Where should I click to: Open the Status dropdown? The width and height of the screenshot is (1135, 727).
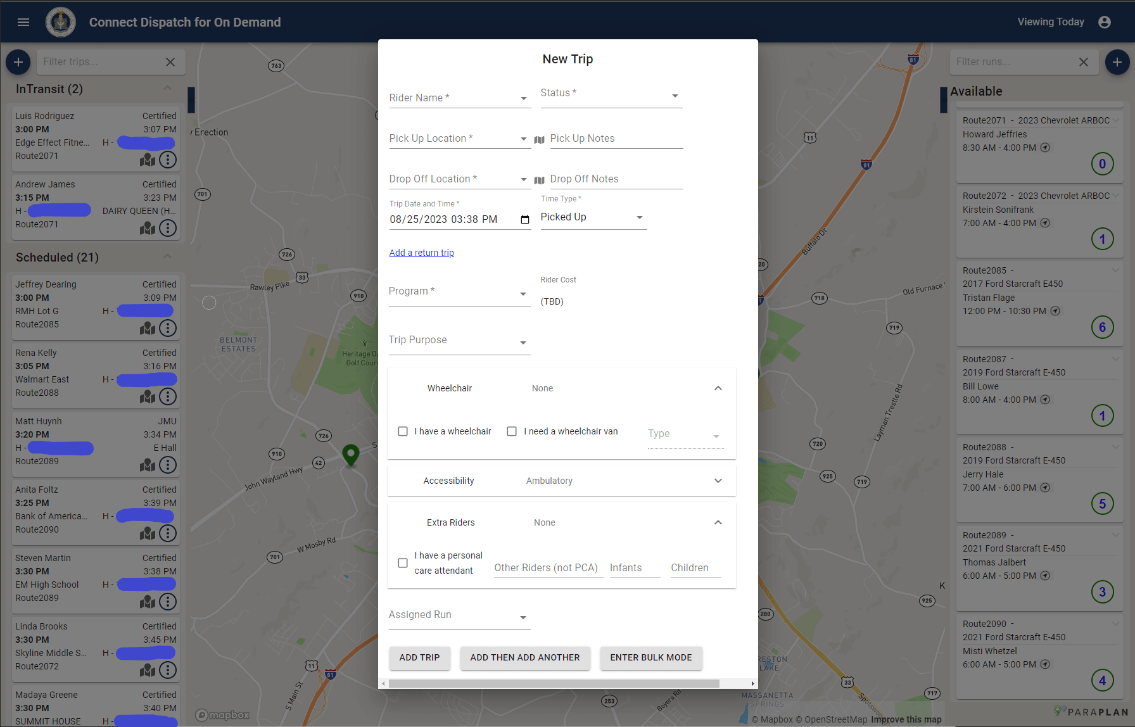pos(611,95)
